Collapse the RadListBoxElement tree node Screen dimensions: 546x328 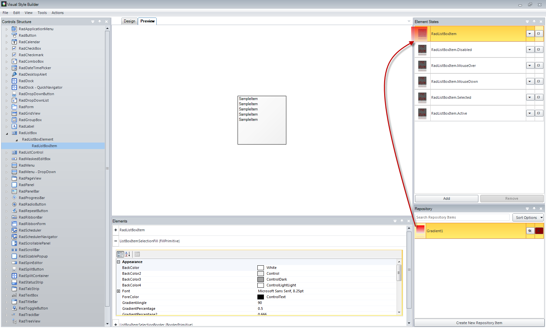click(17, 140)
